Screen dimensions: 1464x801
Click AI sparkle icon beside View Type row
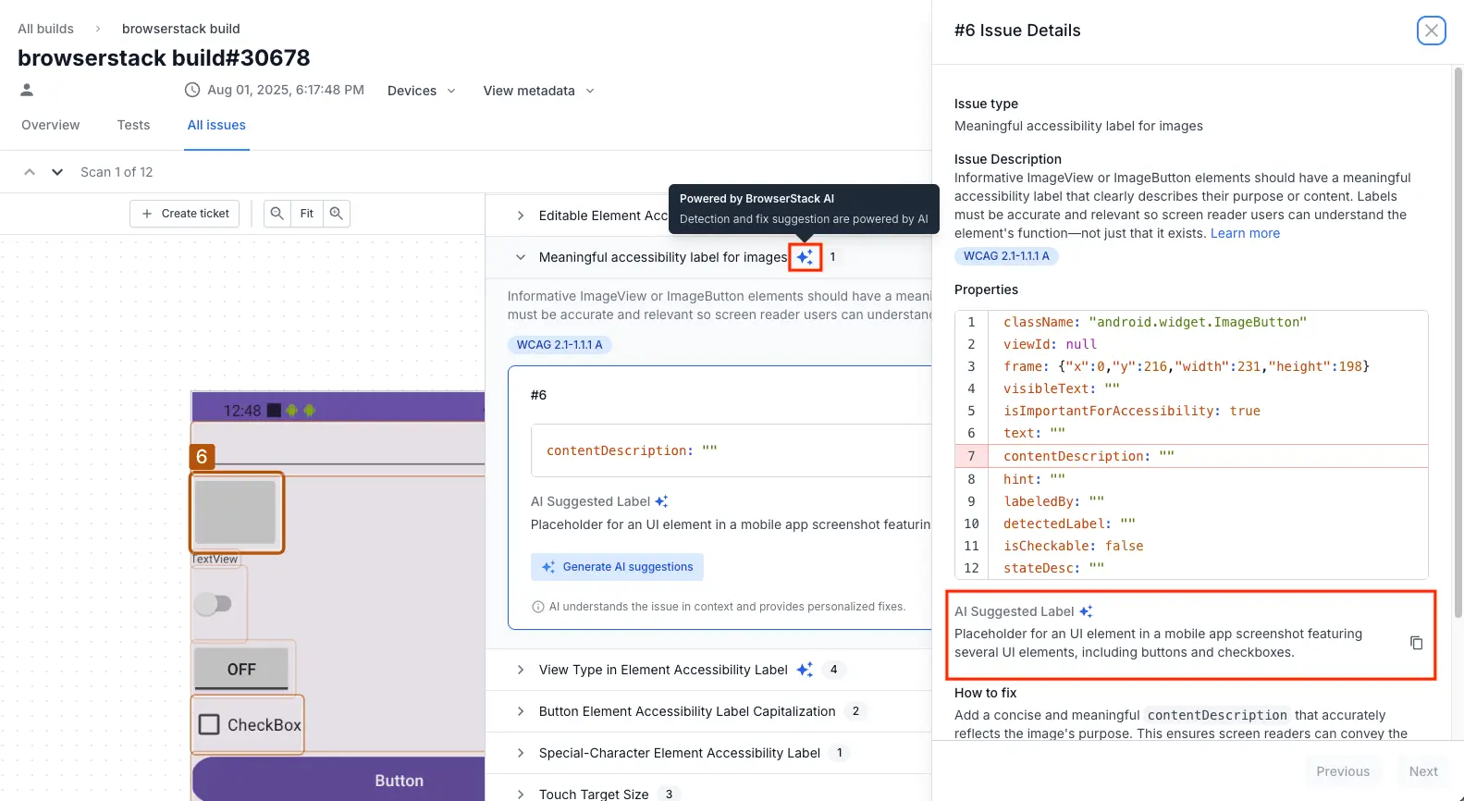tap(805, 670)
